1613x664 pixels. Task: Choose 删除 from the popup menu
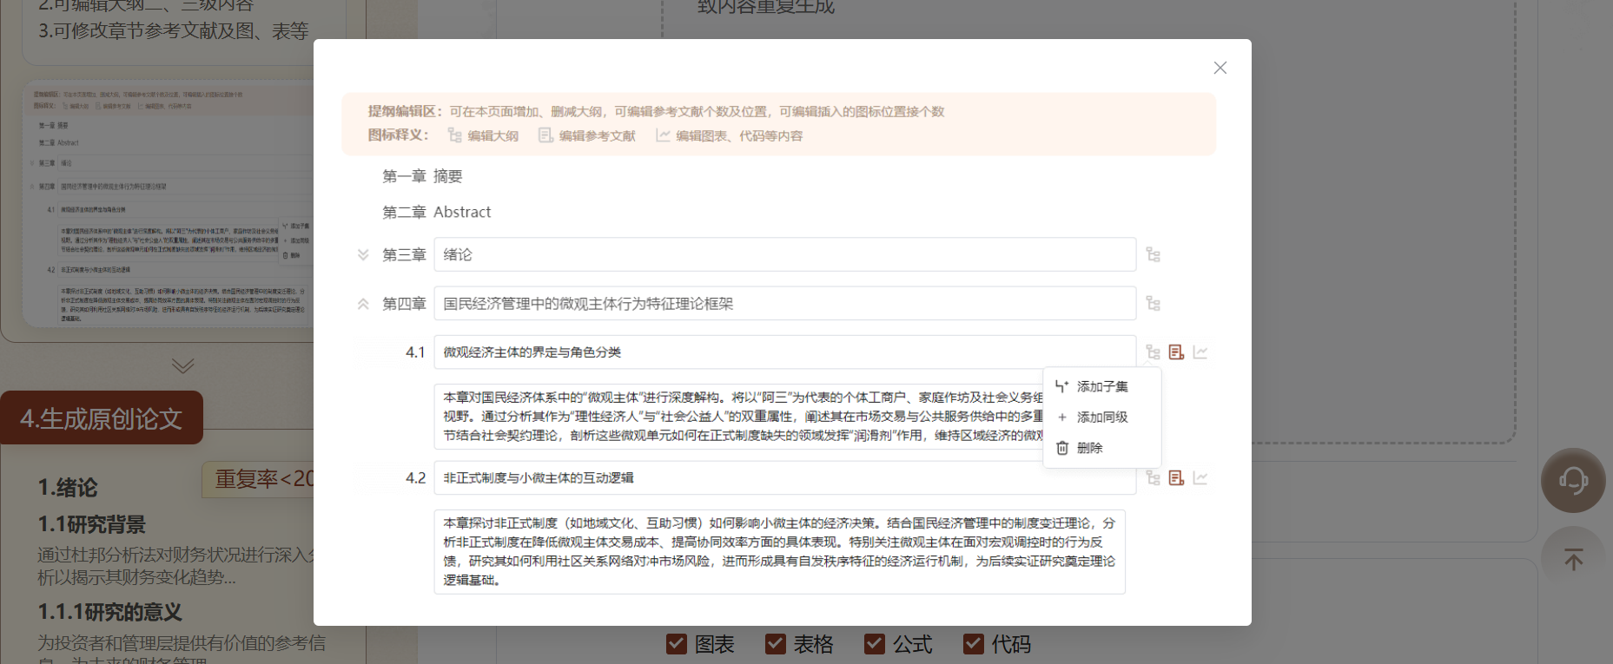[1101, 448]
